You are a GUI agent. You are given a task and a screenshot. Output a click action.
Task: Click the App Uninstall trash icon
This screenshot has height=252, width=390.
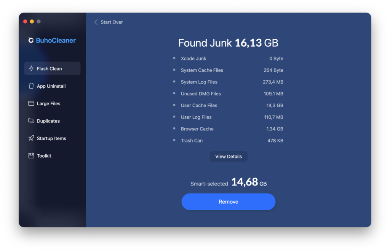(31, 86)
